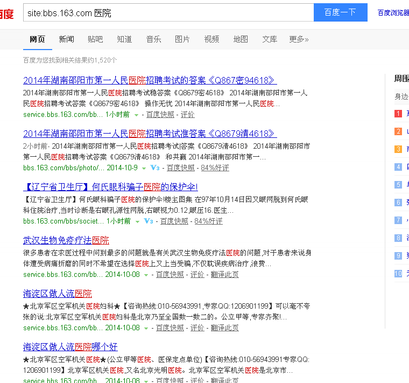409x383 pixels.
Task: Click the search box with site:bbs.163.com 医院
Action: tap(168, 12)
